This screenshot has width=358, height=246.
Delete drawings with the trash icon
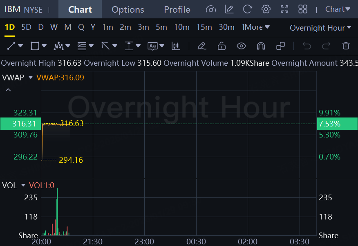[346, 46]
